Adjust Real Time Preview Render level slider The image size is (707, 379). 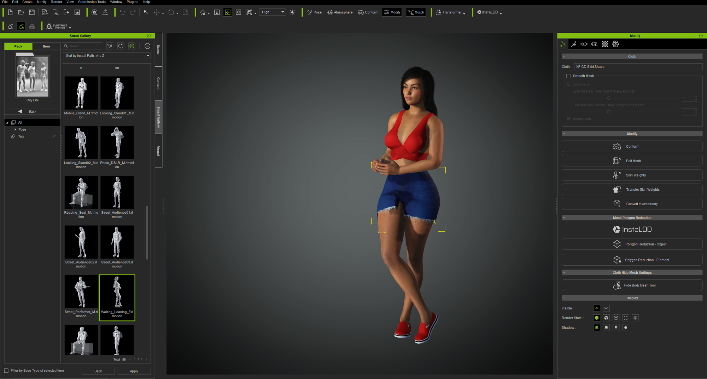pyautogui.click(x=608, y=98)
